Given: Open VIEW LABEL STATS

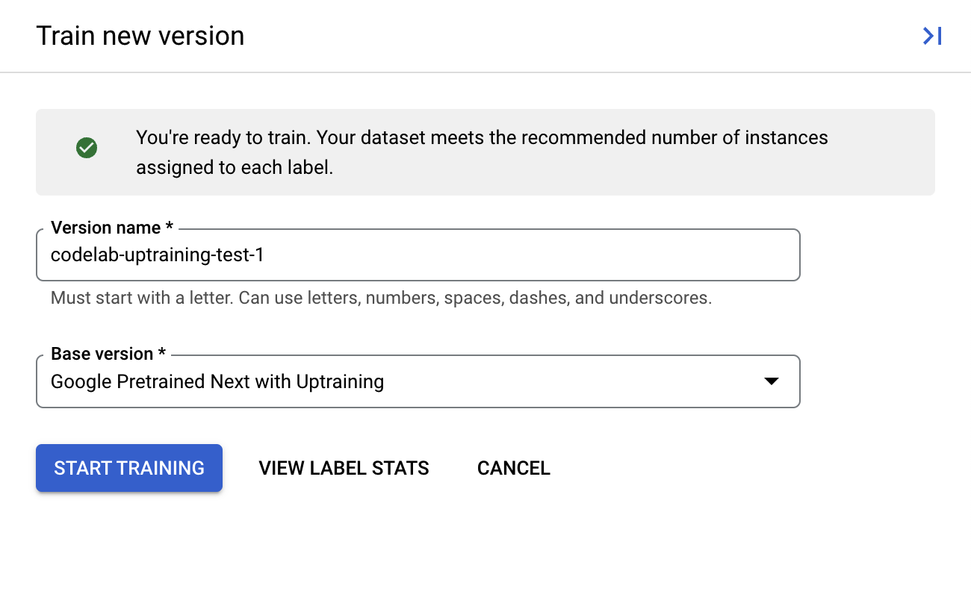Looking at the screenshot, I should pos(344,468).
